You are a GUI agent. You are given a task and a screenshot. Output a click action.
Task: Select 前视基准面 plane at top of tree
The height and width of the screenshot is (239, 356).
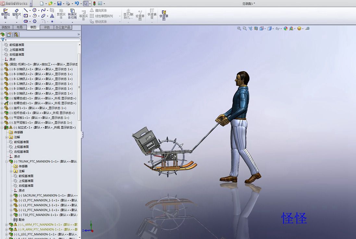click(17, 45)
